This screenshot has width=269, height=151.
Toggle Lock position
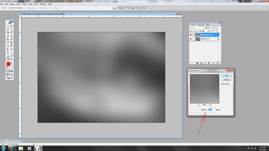(x=201, y=31)
